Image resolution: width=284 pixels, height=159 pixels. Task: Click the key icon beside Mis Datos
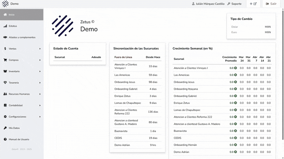[x=5, y=128]
